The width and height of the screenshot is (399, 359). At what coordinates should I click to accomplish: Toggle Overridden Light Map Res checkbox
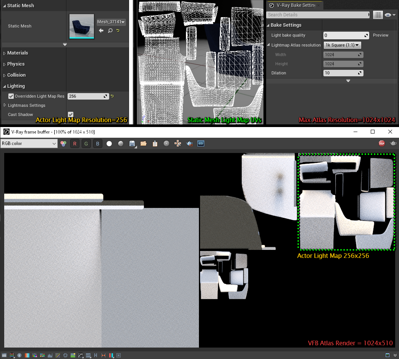click(x=11, y=96)
